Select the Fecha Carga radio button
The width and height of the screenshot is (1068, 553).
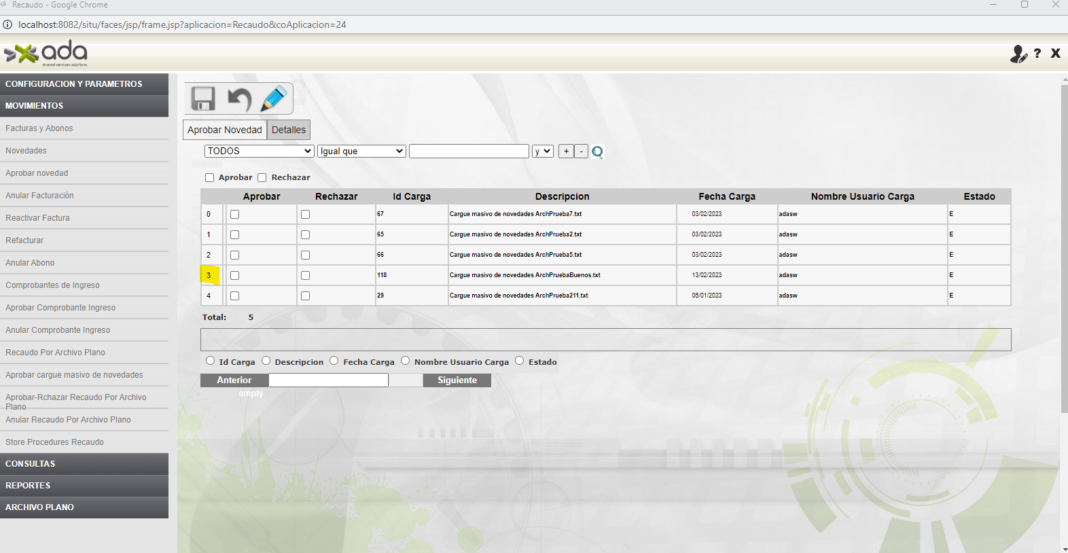tap(334, 361)
